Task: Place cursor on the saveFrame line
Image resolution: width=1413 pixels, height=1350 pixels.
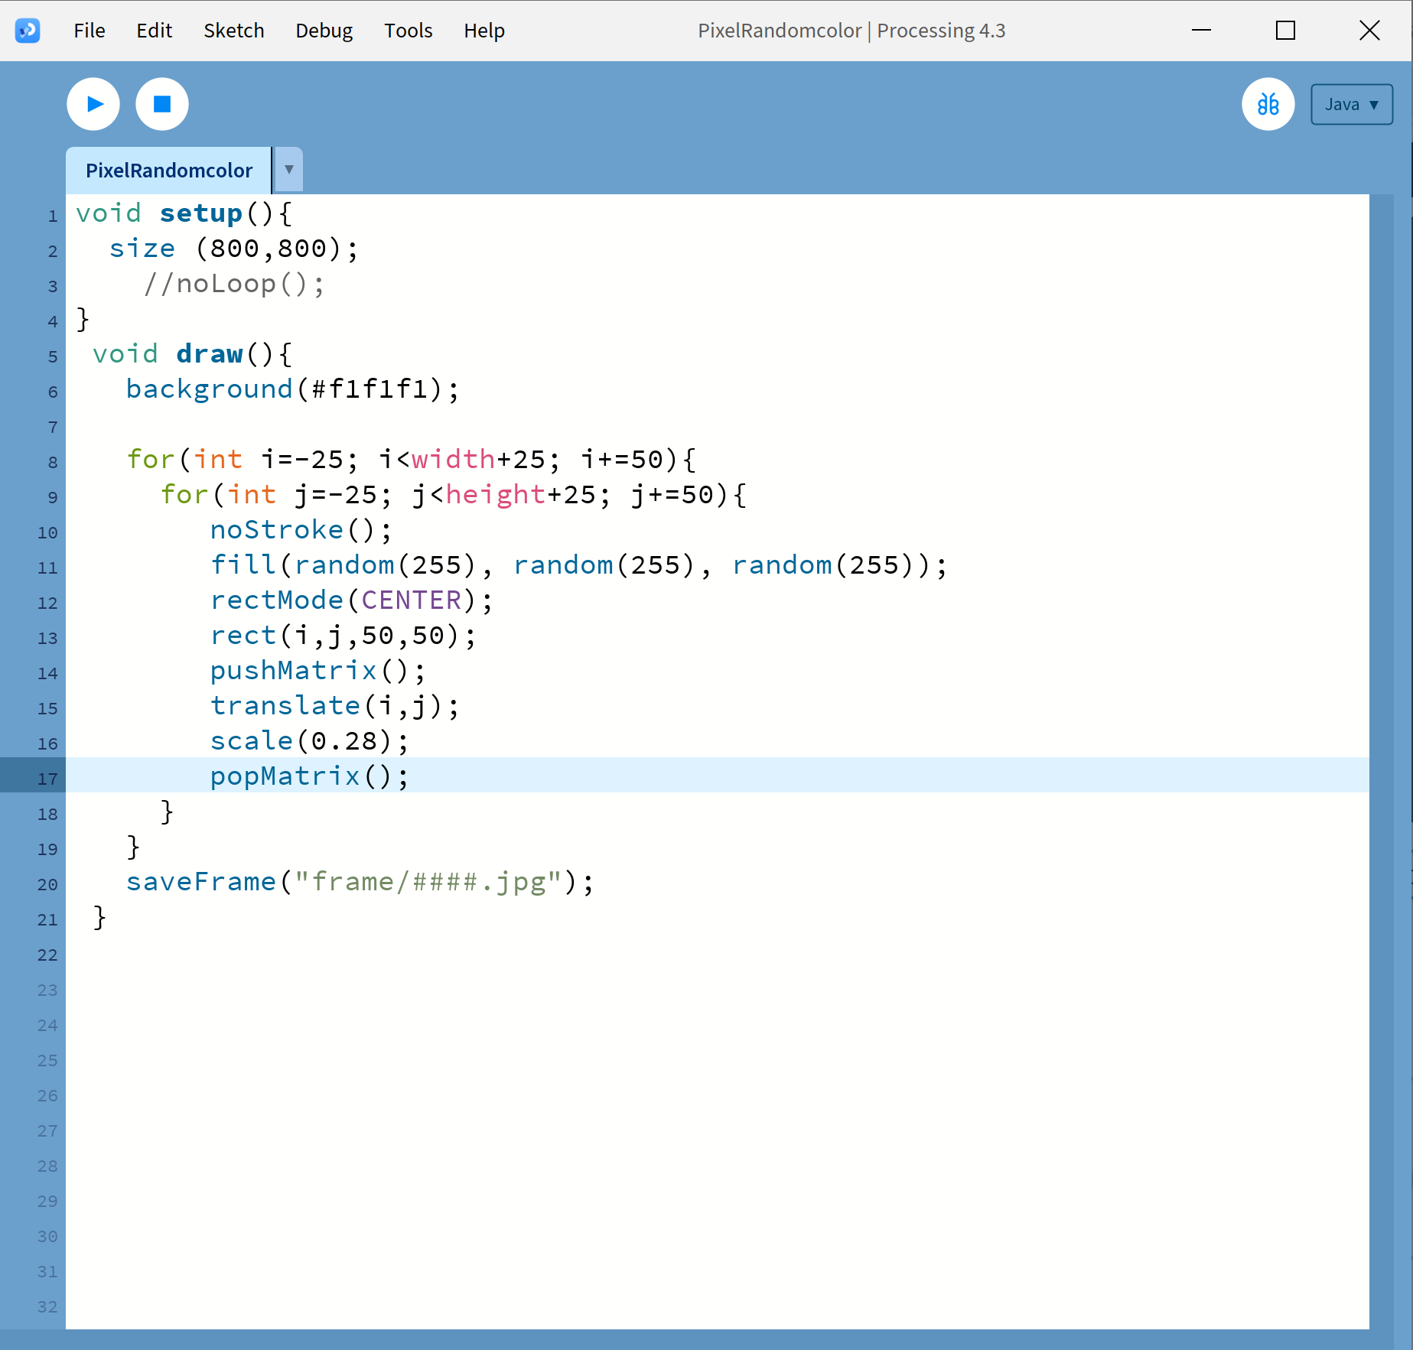Action: (360, 882)
